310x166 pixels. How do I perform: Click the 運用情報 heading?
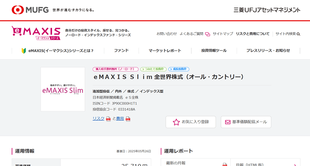point(25,151)
